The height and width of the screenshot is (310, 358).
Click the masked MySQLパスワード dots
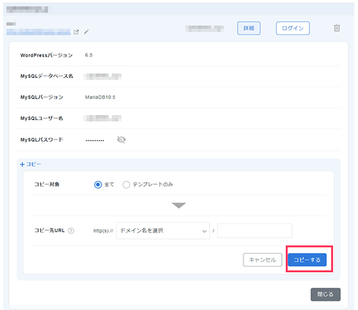click(x=95, y=141)
